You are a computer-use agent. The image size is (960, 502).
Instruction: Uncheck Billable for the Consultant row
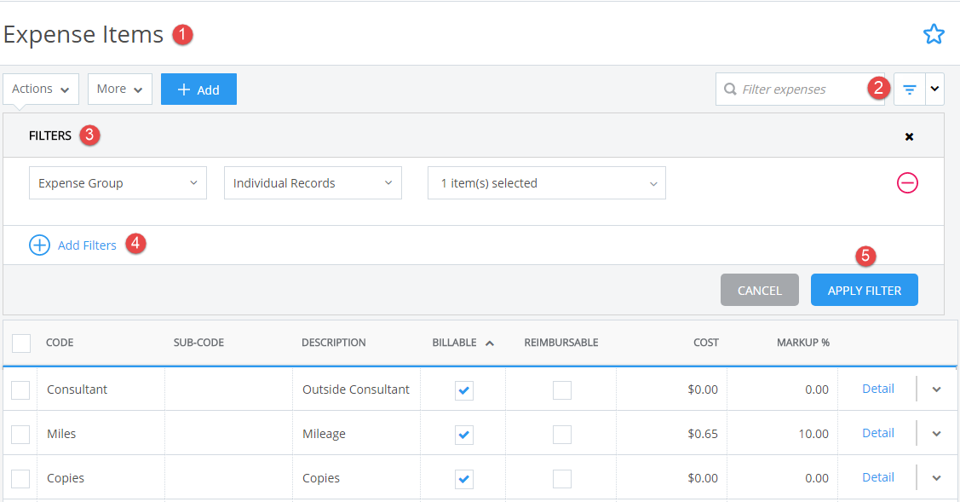463,389
